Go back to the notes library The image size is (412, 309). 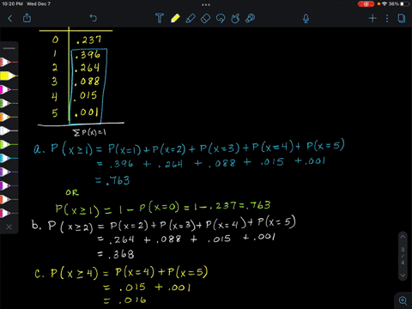click(x=10, y=19)
